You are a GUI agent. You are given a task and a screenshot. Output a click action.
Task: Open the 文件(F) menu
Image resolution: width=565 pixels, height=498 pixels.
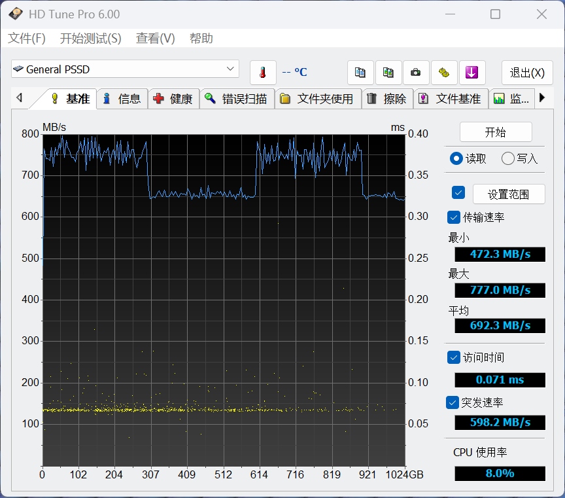tap(27, 38)
